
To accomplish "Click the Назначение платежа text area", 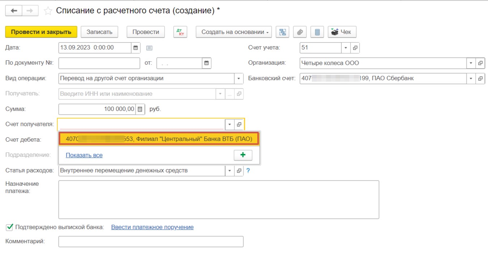I will point(218,200).
